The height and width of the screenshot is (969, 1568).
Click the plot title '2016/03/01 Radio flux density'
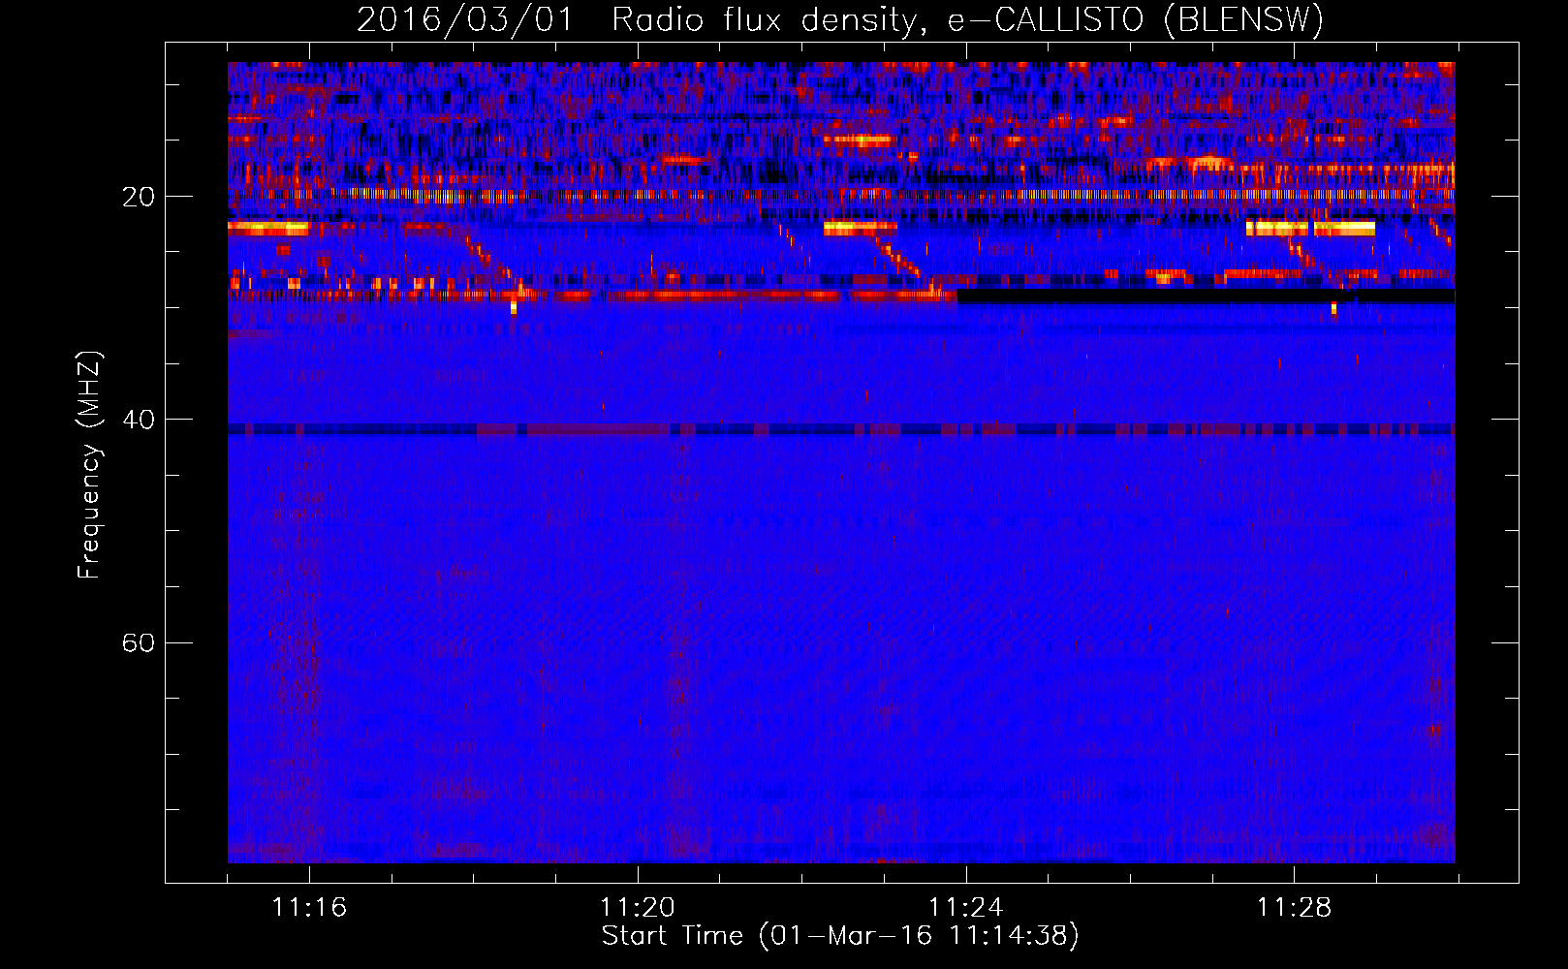point(840,19)
